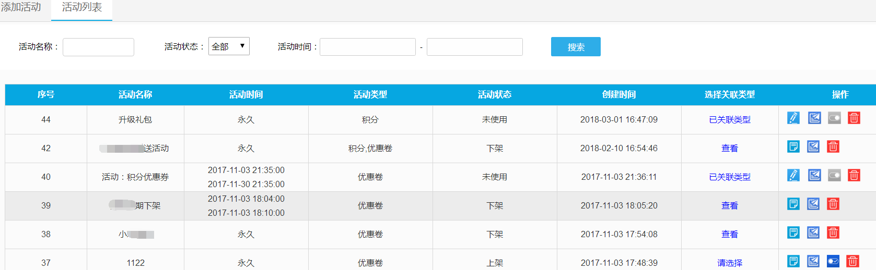
Task: Open the 活动状态 dropdown showing 全部
Action: [229, 46]
